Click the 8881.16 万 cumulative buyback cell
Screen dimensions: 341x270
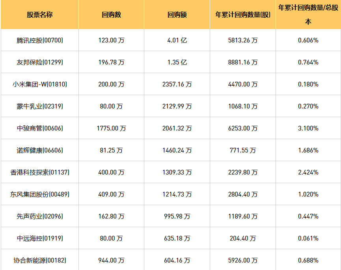pyautogui.click(x=243, y=62)
